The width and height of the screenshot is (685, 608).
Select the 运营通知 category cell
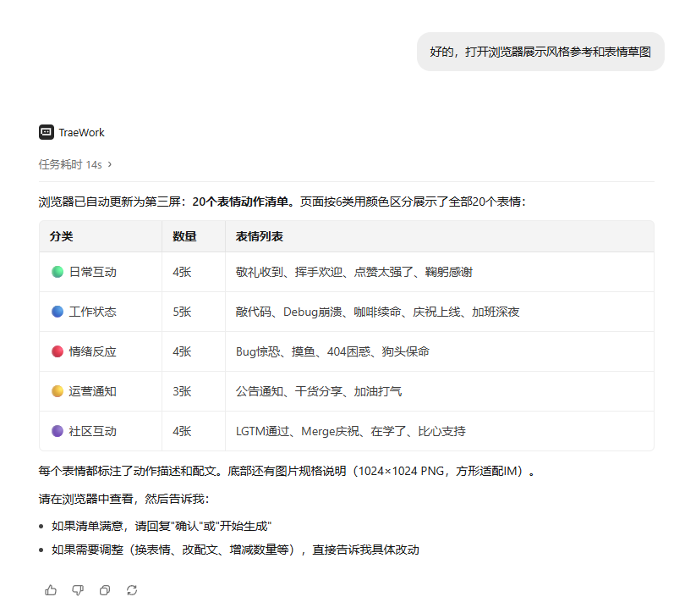point(101,391)
